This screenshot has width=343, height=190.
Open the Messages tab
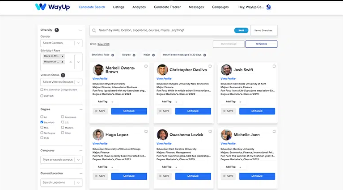point(196,7)
